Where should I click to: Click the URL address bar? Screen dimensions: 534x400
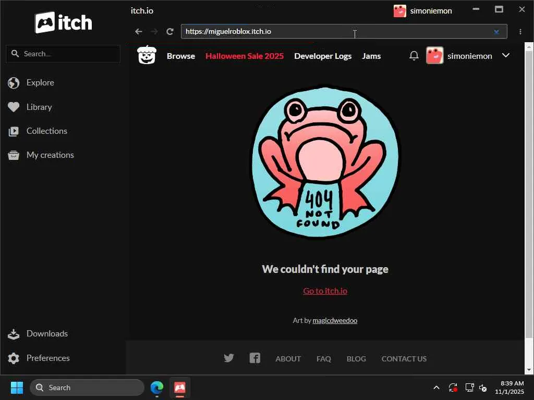[344, 31]
